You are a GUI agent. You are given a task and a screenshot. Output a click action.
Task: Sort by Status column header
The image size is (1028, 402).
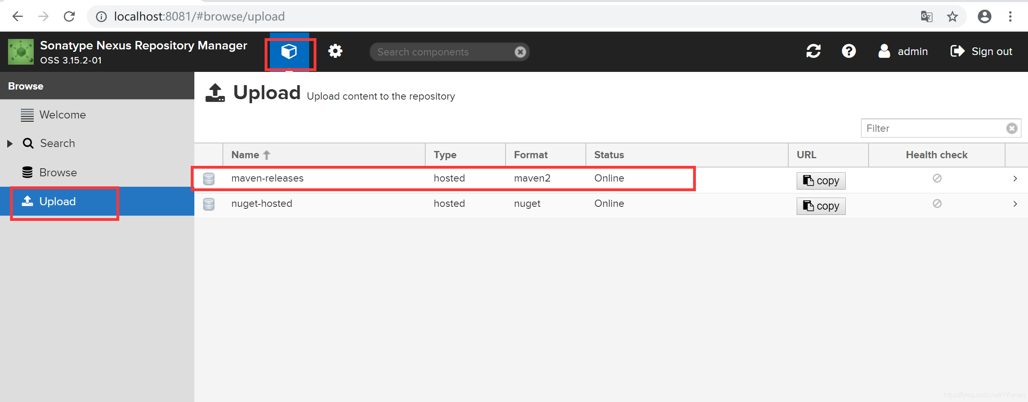687,155
